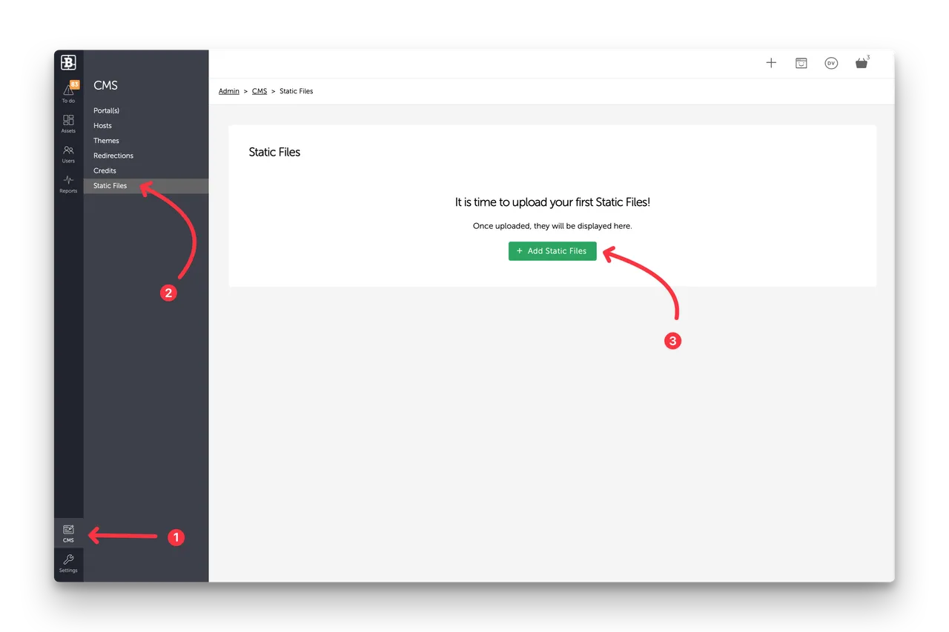The width and height of the screenshot is (949, 632).
Task: Navigate to Admin in the breadcrumb
Action: (228, 91)
